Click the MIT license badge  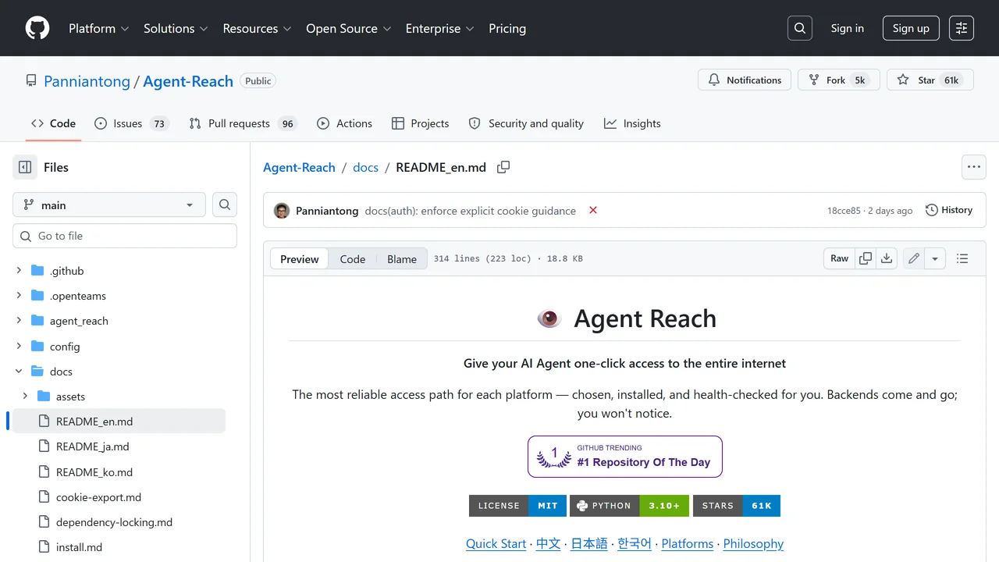518,506
